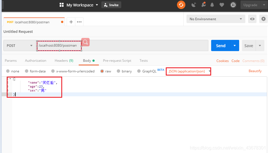Screen dimensions: 268x153
Task: Open the satellite capture requests icon
Action: pyautogui.click(x=194, y=5)
